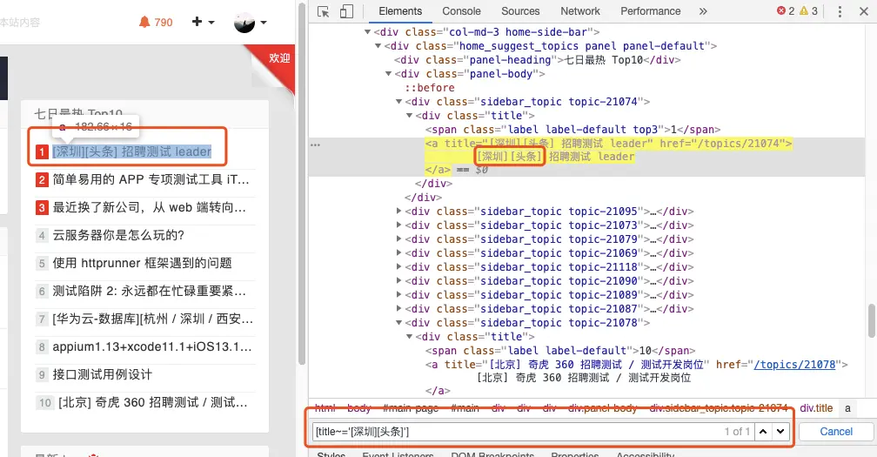Screen dimensions: 877x457
Task: Select span label-default top3 line
Action: click(x=572, y=130)
